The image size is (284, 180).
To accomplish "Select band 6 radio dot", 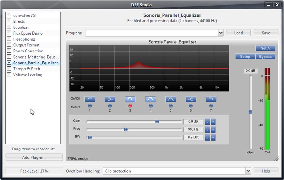I will click(191, 106).
